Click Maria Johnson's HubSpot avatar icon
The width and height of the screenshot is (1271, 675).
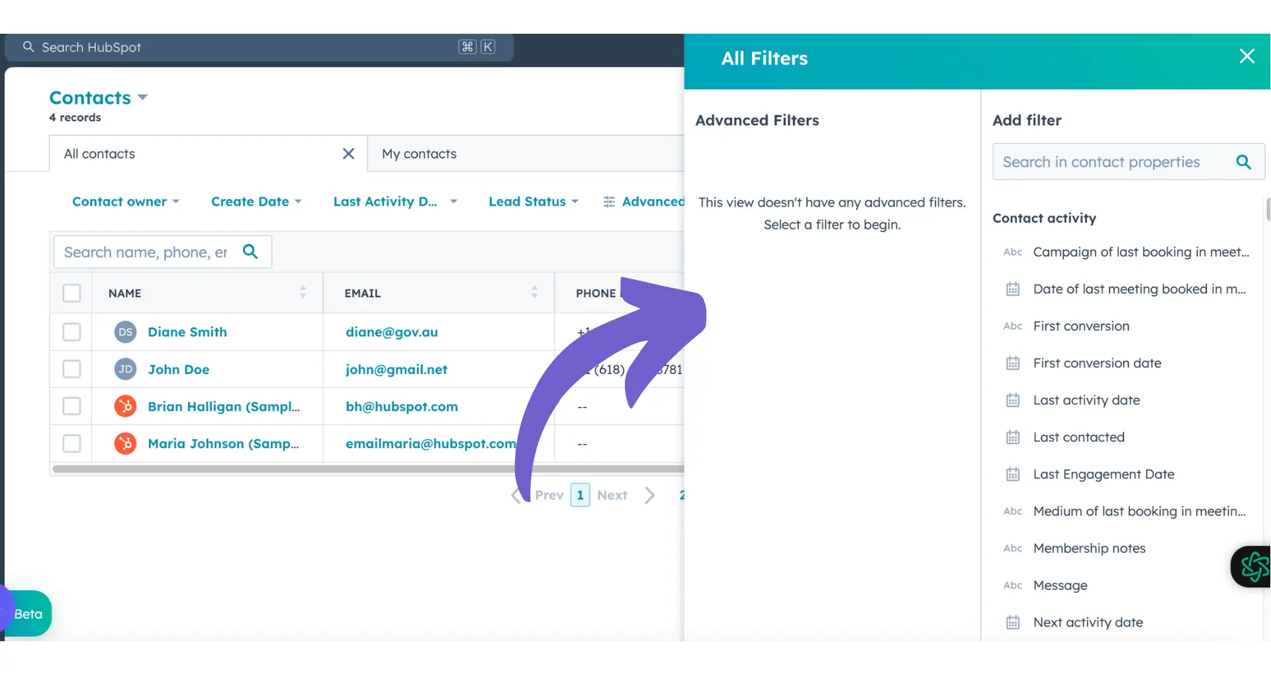[125, 443]
